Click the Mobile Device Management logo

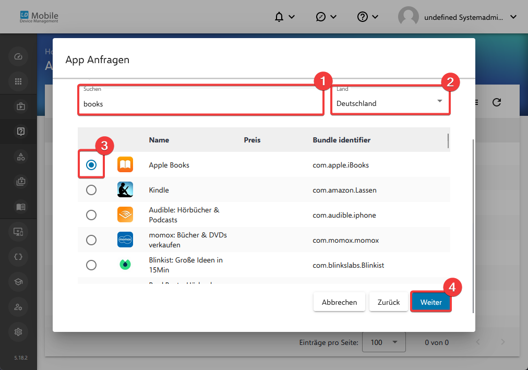[x=39, y=17]
